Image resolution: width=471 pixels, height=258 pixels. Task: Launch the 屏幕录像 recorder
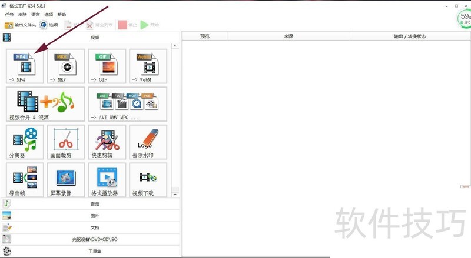(66, 180)
